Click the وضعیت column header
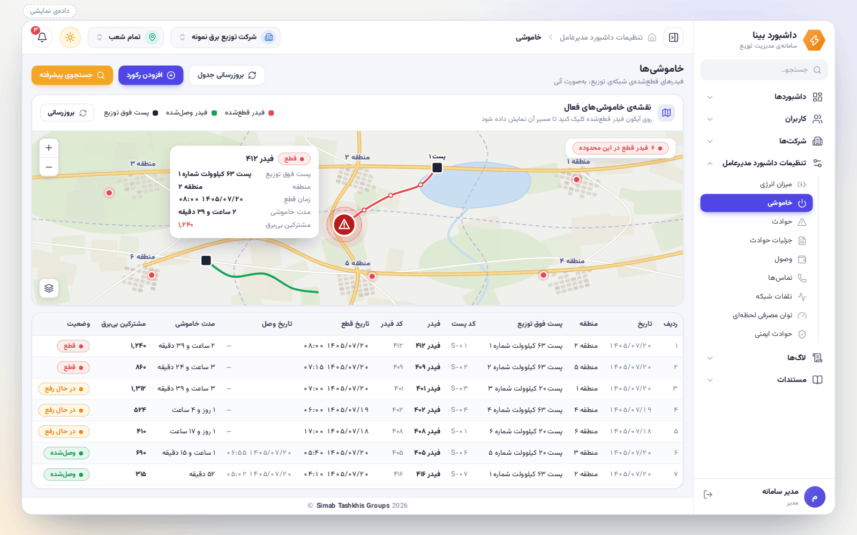857x535 pixels. coord(78,324)
